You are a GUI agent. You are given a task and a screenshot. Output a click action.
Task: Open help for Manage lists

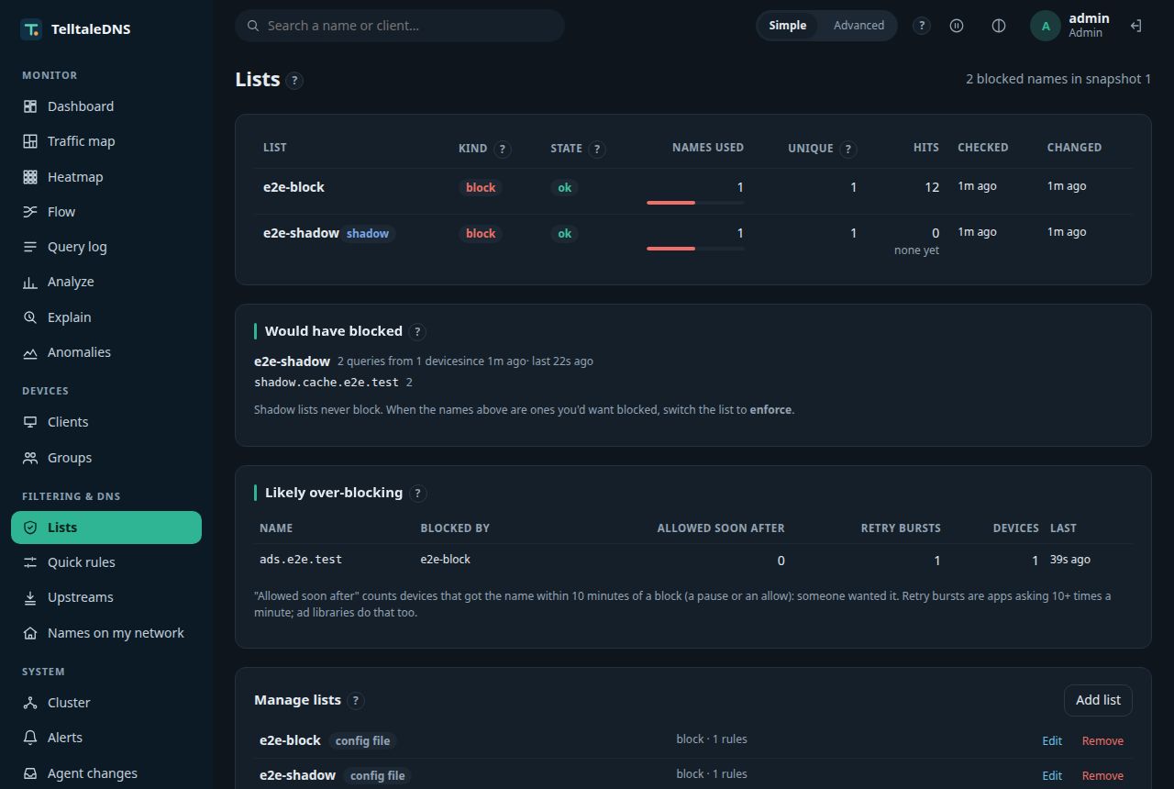click(356, 701)
